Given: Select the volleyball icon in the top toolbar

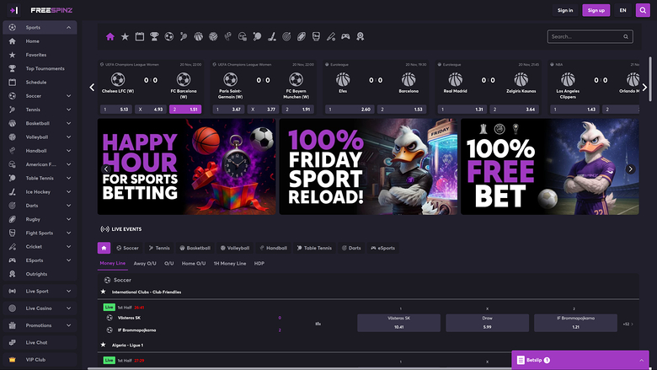Looking at the screenshot, I should click(x=213, y=37).
